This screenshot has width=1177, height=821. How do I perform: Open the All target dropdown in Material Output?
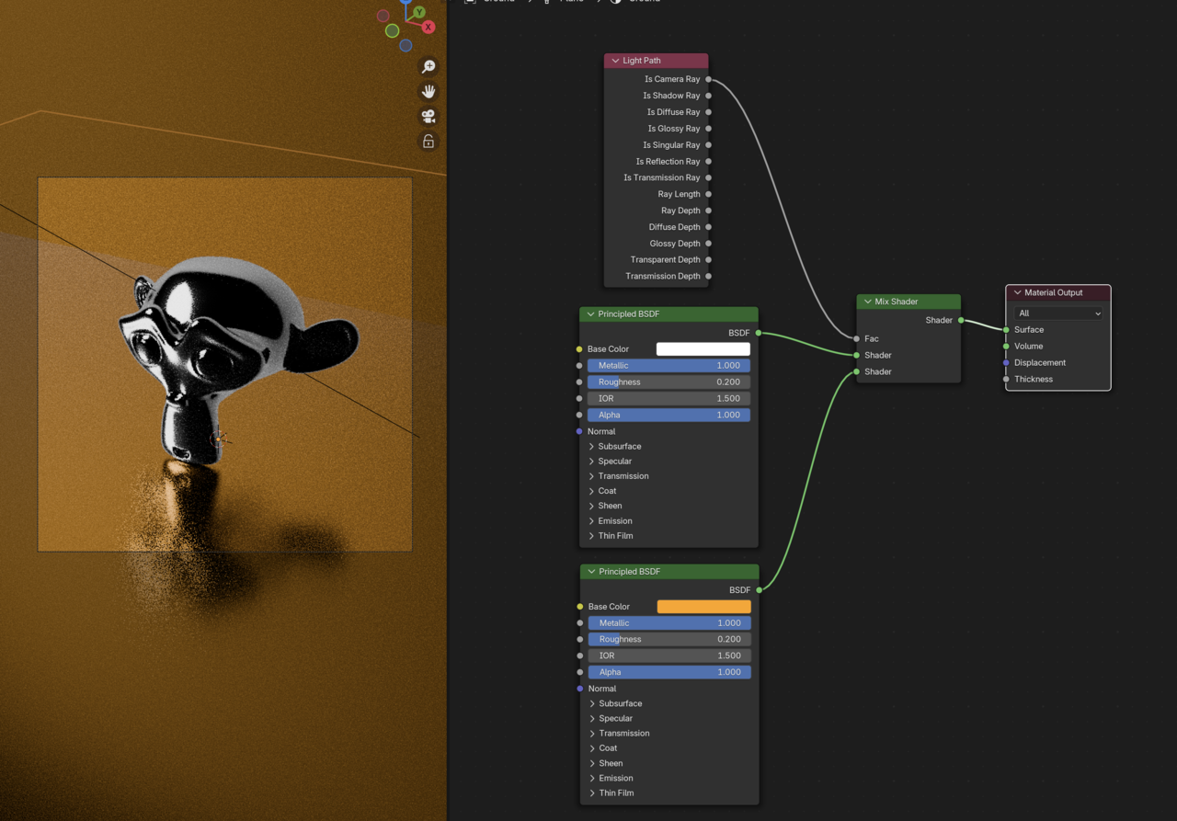[x=1058, y=314]
